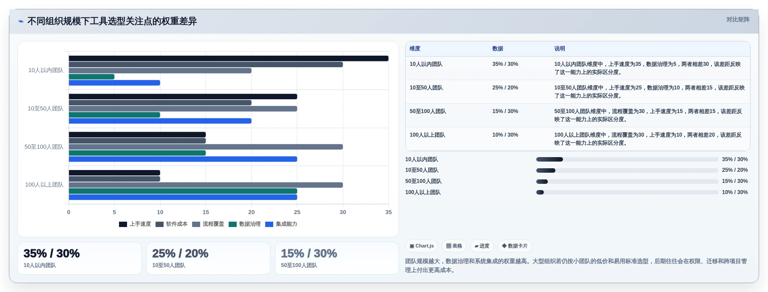
Task: Click the 数据治理 bar for 10人以内团队
Action: pyautogui.click(x=91, y=77)
